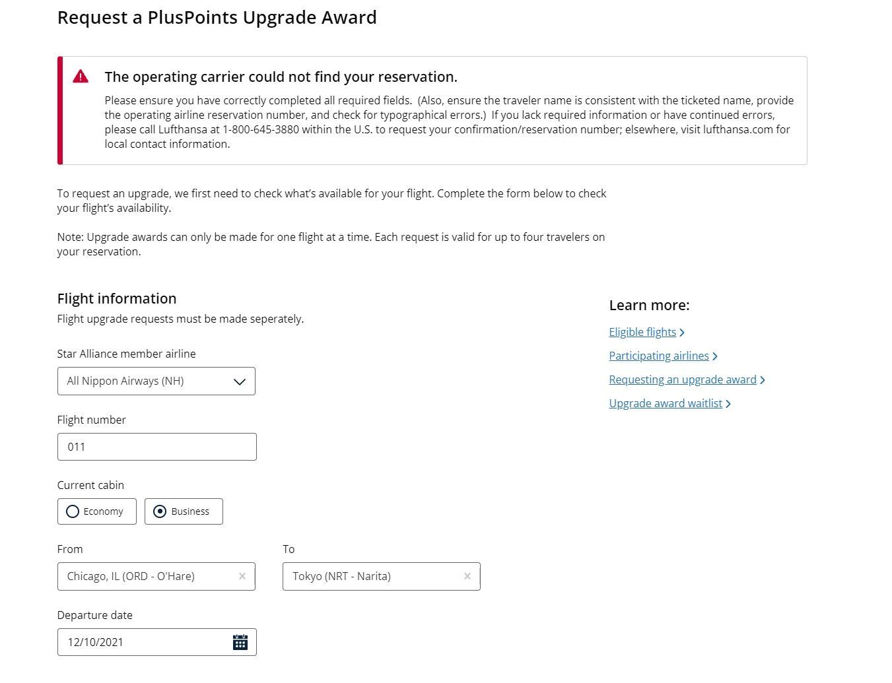Click the red warning triangle icon
The height and width of the screenshot is (683, 892).
[x=81, y=76]
